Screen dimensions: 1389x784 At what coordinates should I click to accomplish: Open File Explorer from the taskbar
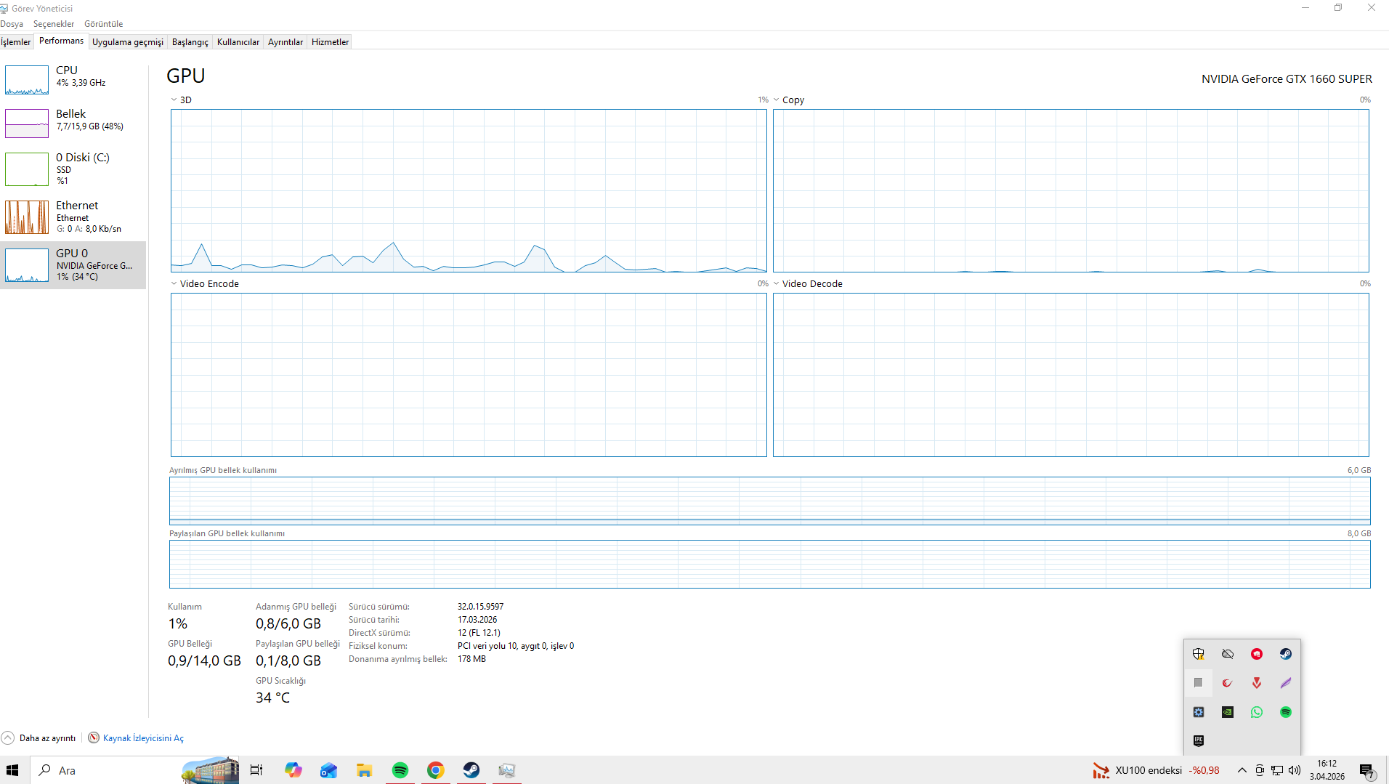point(365,770)
